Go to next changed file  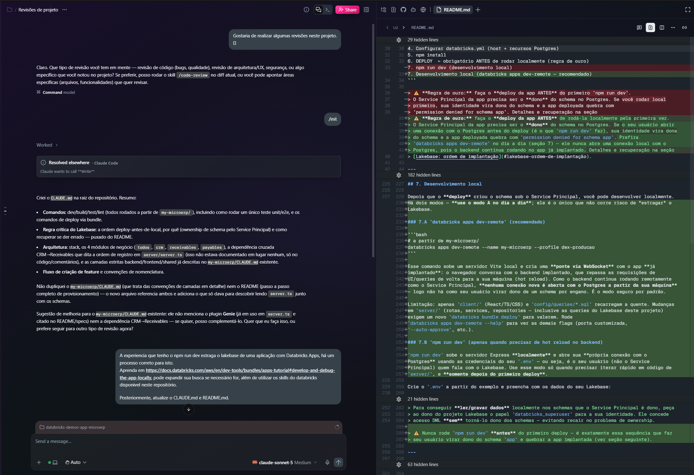tap(403, 27)
